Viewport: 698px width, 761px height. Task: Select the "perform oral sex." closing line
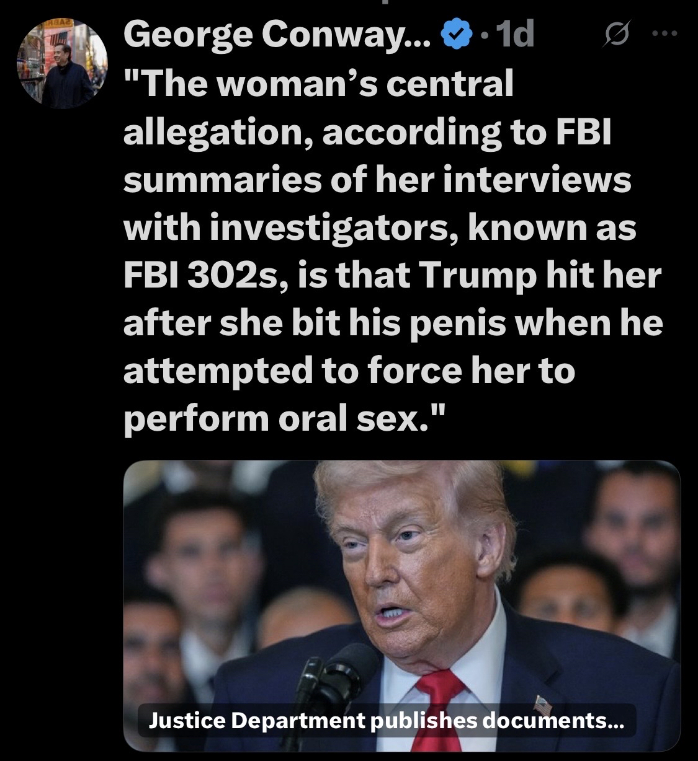pyautogui.click(x=284, y=419)
